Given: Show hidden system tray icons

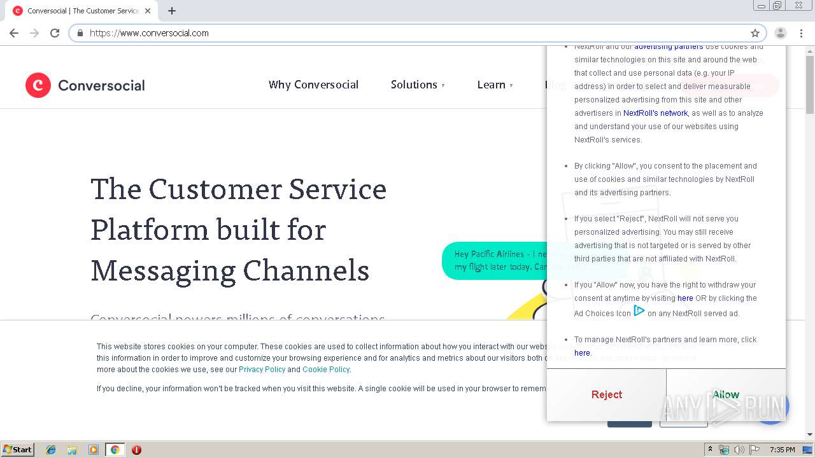Looking at the screenshot, I should [710, 450].
